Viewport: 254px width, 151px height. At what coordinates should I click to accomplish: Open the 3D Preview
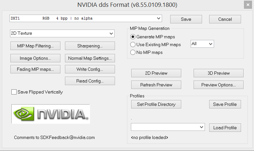coord(219,73)
